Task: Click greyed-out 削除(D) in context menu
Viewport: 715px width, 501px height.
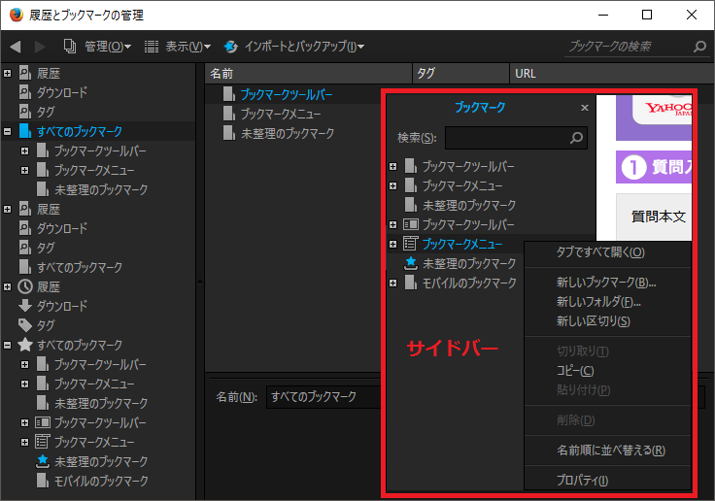Action: pos(607,420)
